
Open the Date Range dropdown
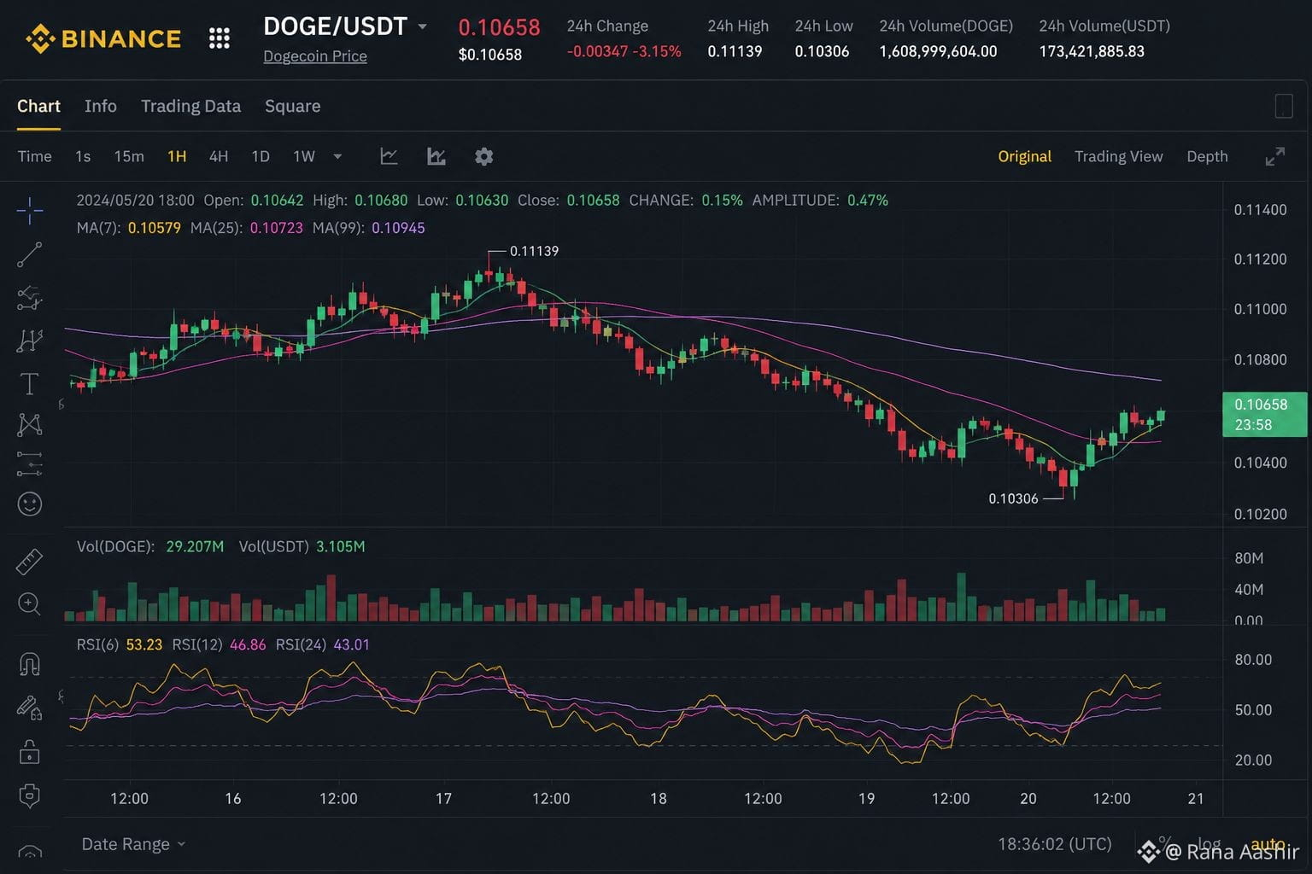click(x=133, y=844)
